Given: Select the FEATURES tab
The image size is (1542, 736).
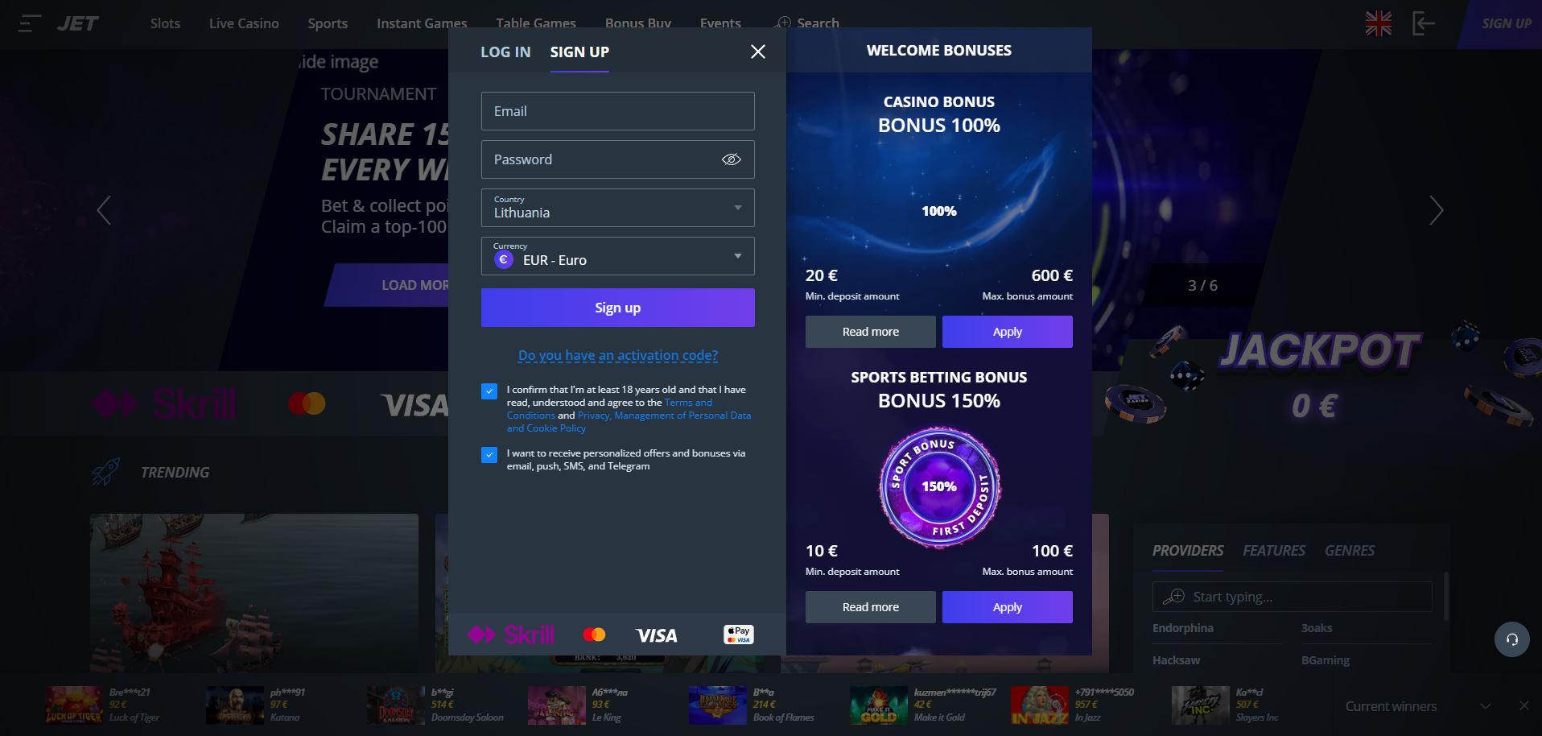Looking at the screenshot, I should tap(1274, 551).
